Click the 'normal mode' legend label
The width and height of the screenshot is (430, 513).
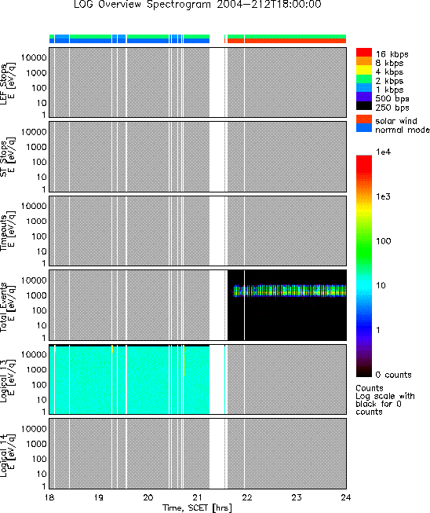click(403, 130)
